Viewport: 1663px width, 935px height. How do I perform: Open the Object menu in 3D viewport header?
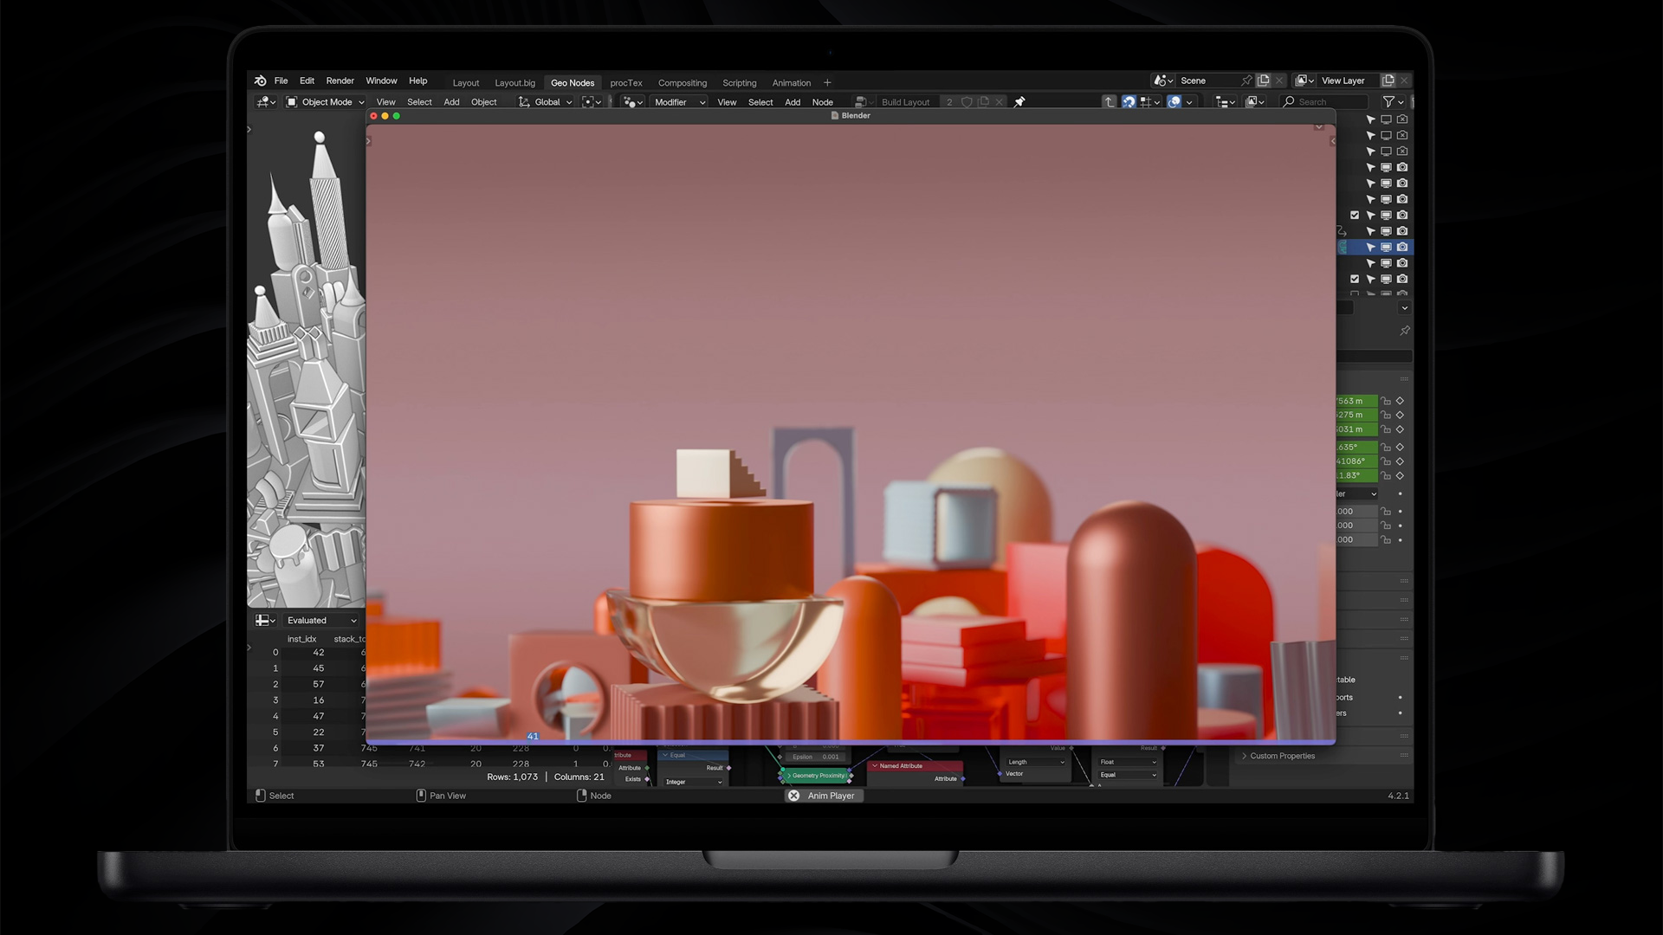click(484, 102)
